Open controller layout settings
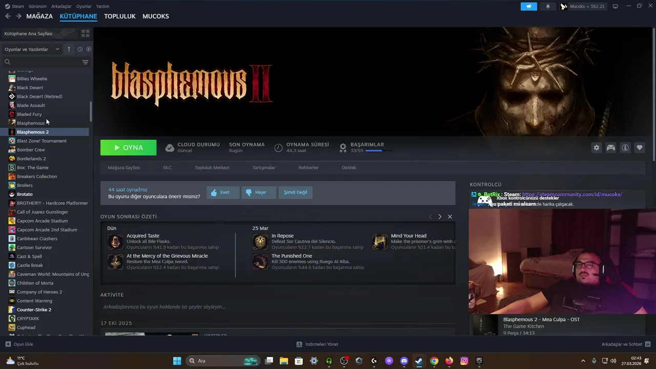Image resolution: width=656 pixels, height=369 pixels. click(x=611, y=148)
